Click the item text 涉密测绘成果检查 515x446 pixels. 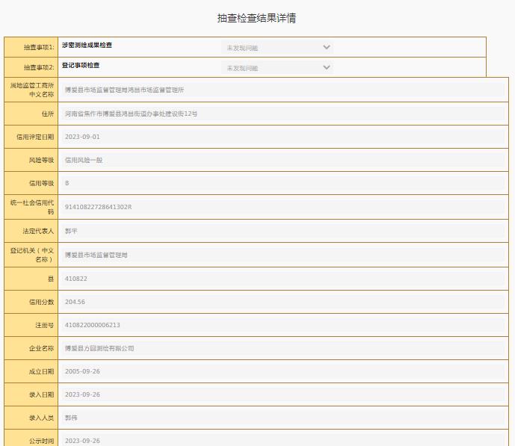tap(87, 45)
